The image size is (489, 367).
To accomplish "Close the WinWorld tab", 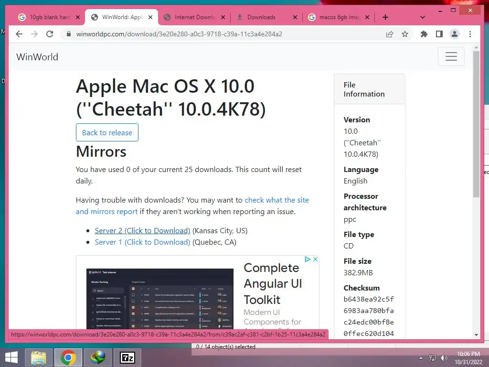I will (x=150, y=17).
